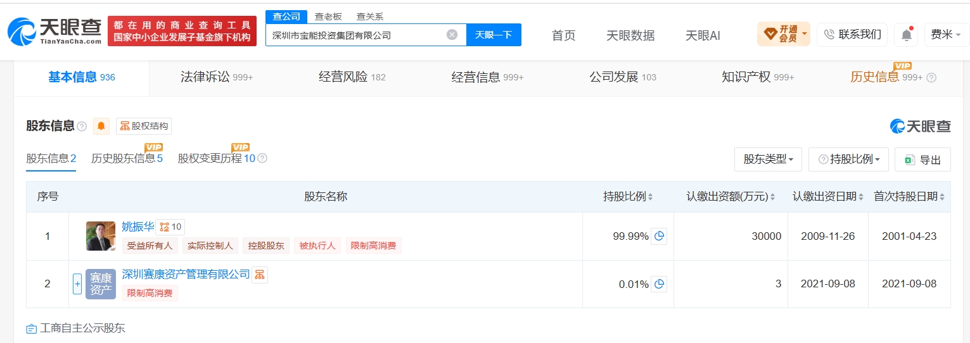This screenshot has height=343, width=970.
Task: Select 股东信息 2 sub-tab
Action: point(51,158)
